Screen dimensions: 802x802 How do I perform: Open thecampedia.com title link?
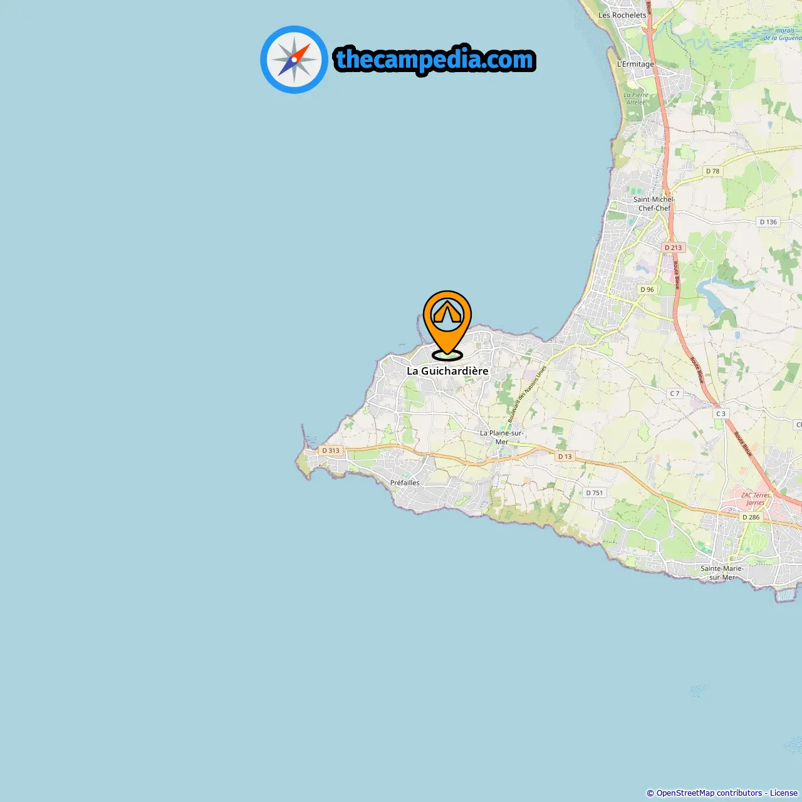click(435, 60)
